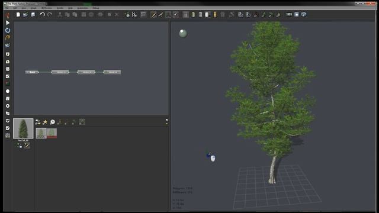The width and height of the screenshot is (379, 213).
Task: Click the white sphere gizmo near blue sphere
Action: point(213,159)
